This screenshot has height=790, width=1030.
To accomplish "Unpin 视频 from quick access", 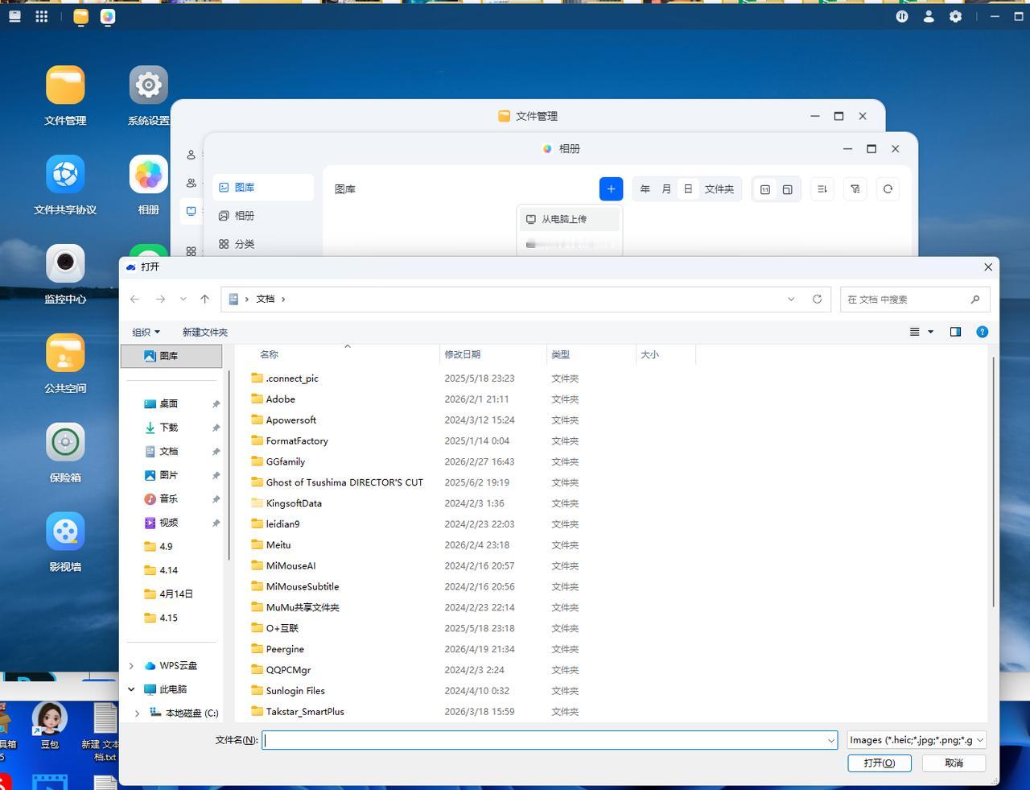I will click(216, 523).
